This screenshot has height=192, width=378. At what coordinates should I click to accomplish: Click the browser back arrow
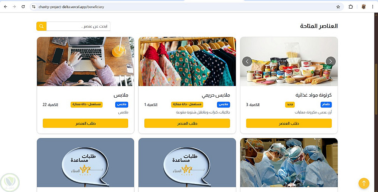[6, 7]
